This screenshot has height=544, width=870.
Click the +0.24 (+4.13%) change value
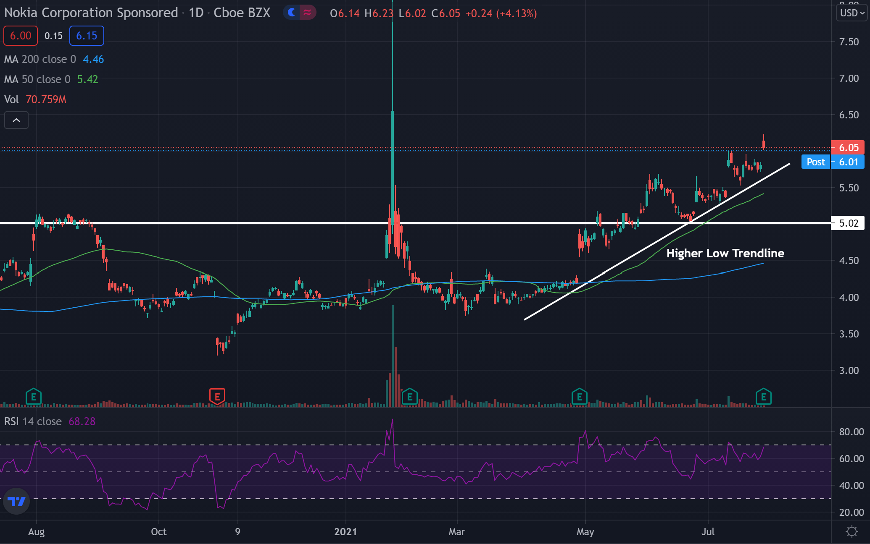coord(501,13)
